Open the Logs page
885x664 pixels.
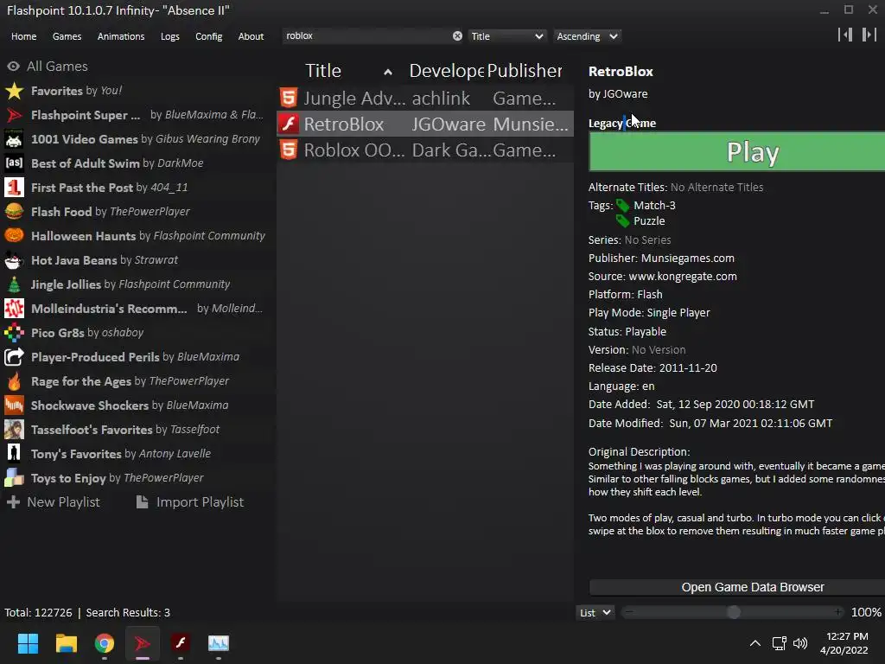tap(170, 36)
